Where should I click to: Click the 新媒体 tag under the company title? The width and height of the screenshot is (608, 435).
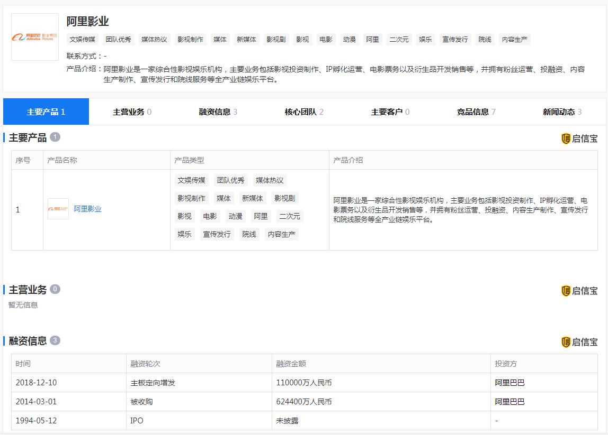tap(247, 40)
